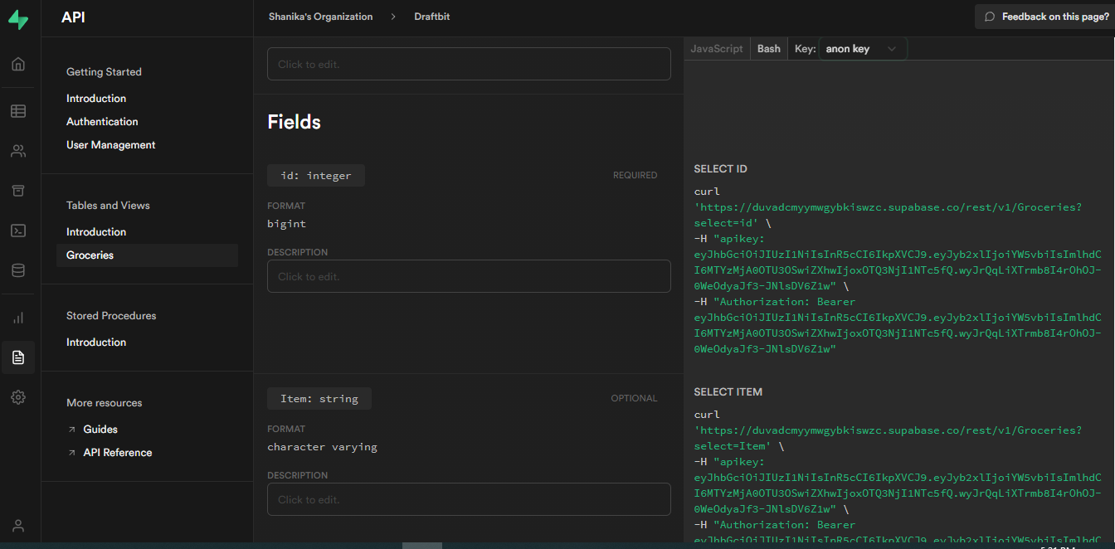The width and height of the screenshot is (1115, 549).
Task: Select the API Docs document icon
Action: [17, 357]
